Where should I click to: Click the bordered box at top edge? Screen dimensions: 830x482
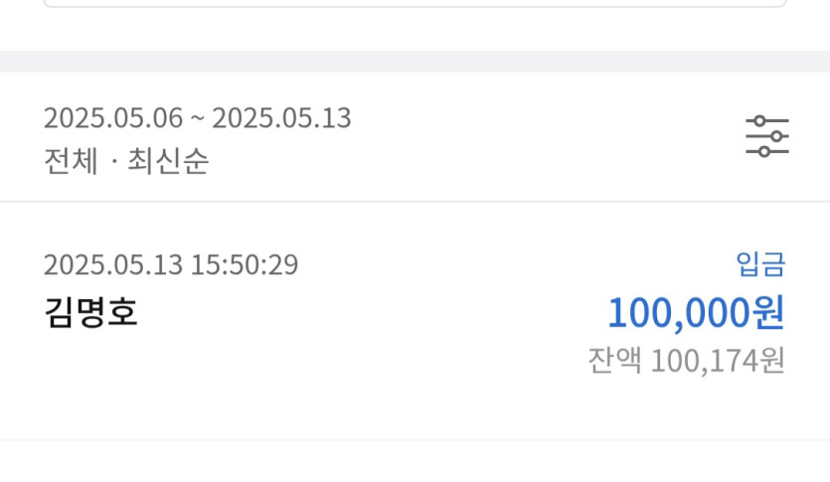tap(415, 4)
